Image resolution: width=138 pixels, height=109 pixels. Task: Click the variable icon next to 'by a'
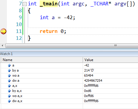(x=9, y=71)
